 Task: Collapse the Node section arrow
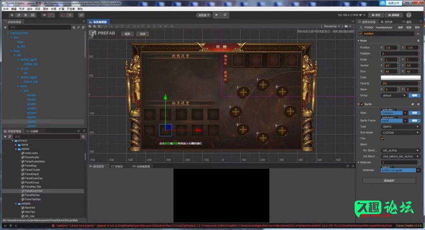click(x=358, y=41)
